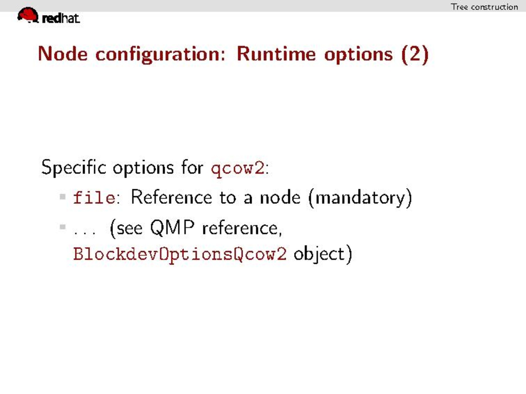Click the red qcow2 code word

(x=238, y=168)
